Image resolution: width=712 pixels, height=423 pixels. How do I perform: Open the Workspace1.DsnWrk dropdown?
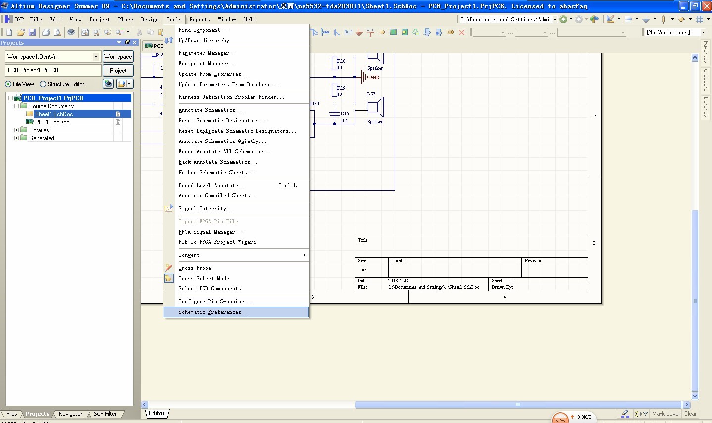(96, 57)
